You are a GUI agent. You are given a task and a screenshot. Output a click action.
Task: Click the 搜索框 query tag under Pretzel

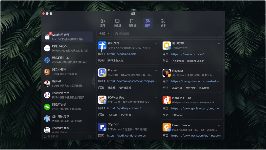tap(111, 88)
